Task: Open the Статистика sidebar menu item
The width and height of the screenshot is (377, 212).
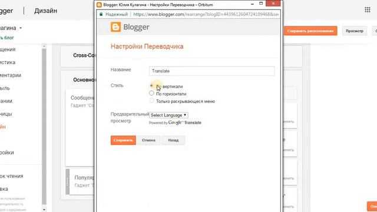Action: pos(8,62)
